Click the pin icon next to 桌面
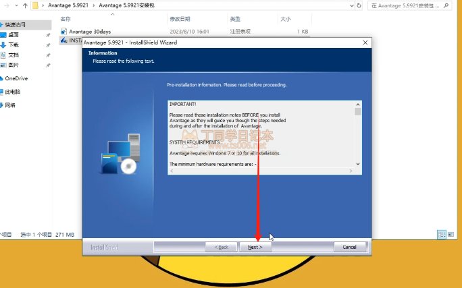 tap(48, 35)
